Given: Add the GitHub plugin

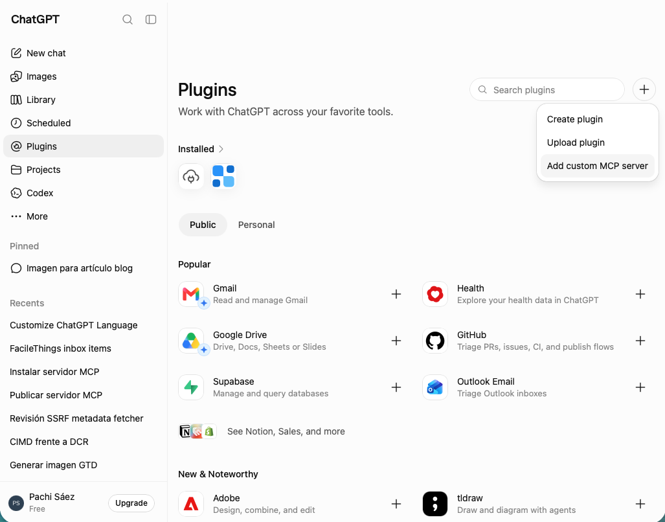Looking at the screenshot, I should (640, 341).
